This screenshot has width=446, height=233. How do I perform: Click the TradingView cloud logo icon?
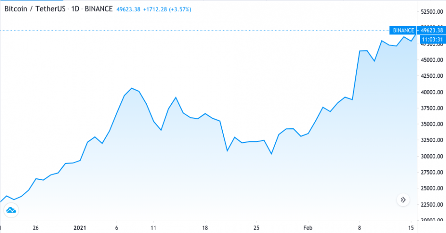tap(11, 210)
